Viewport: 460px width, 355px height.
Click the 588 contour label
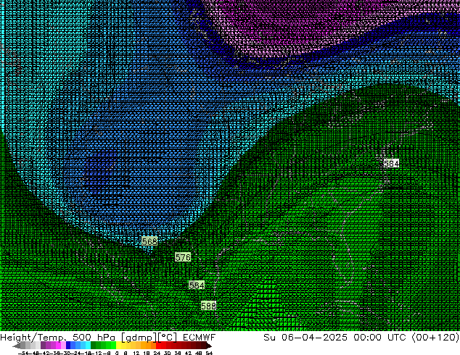208,306
